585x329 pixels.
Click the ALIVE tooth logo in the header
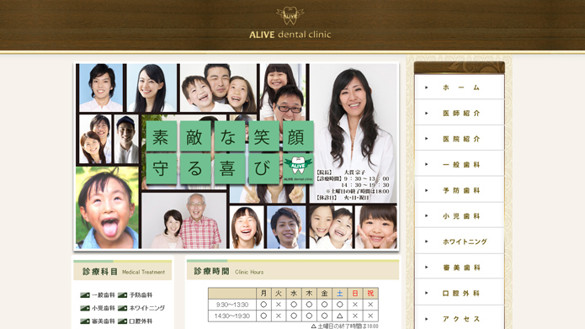tap(290, 16)
